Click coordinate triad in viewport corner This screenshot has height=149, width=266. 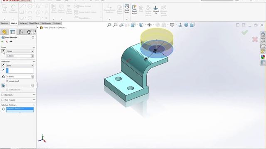pos(42,139)
